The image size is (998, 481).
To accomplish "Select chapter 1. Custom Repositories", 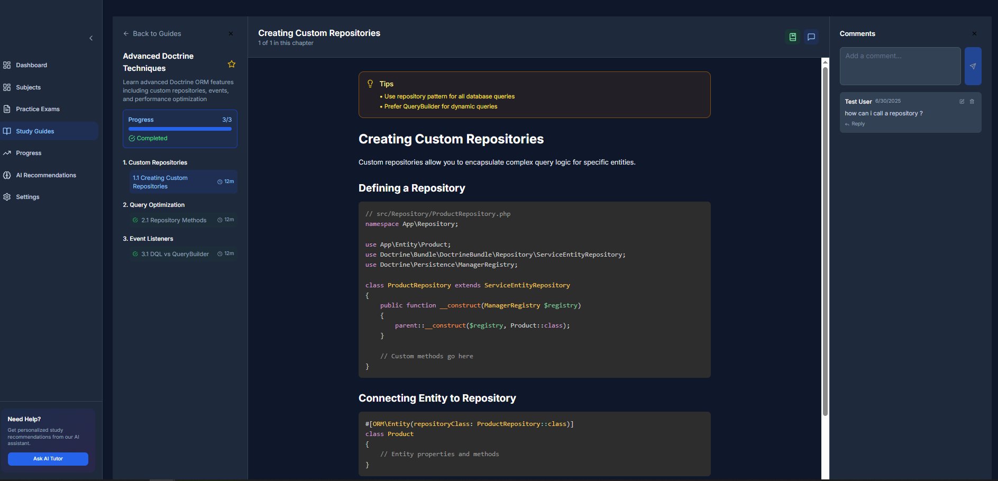I will click(x=155, y=162).
